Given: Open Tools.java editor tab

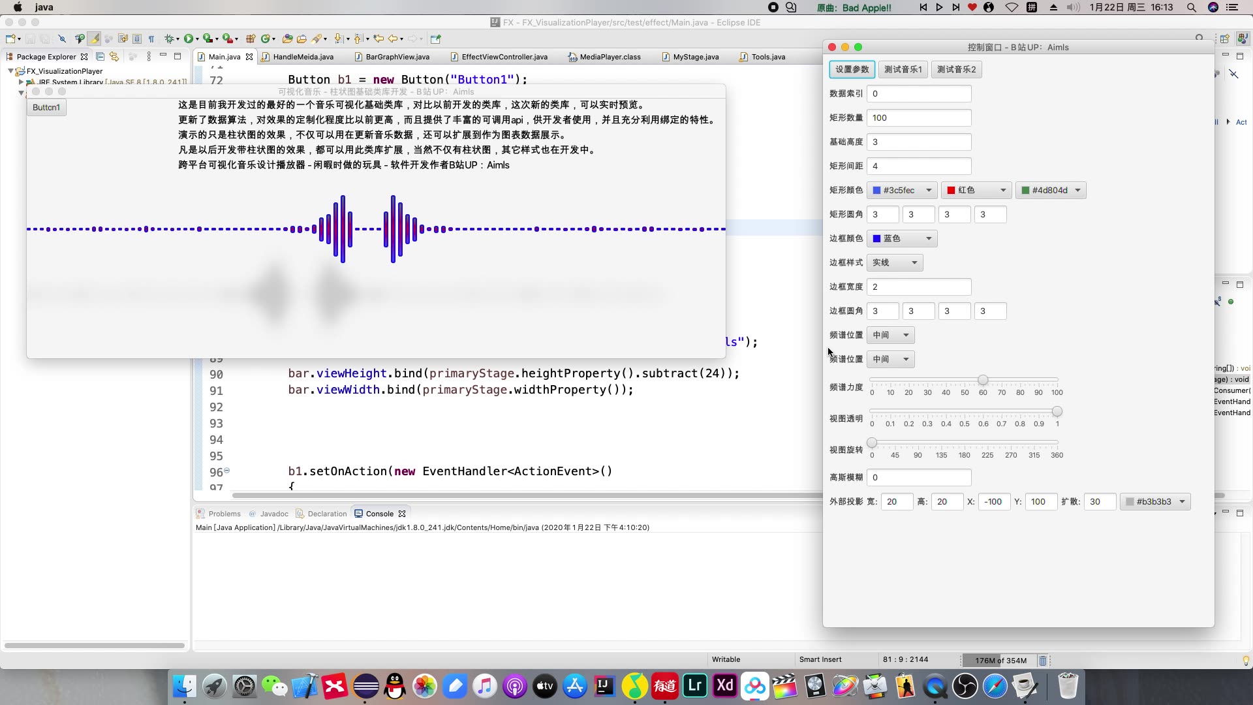Looking at the screenshot, I should pos(767,57).
